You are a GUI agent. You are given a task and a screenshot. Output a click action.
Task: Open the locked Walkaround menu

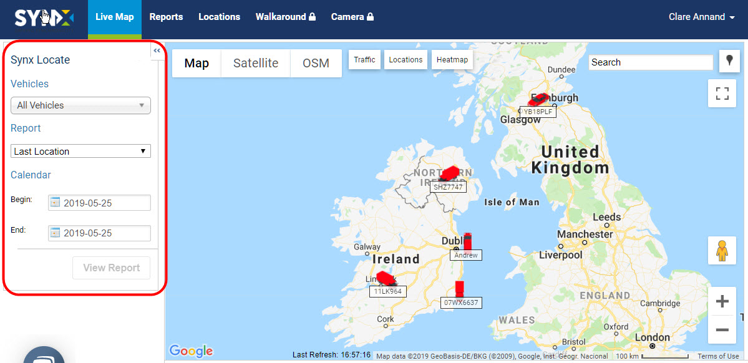(x=285, y=17)
